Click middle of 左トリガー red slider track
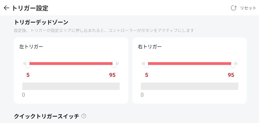This screenshot has height=123, width=259. pyautogui.click(x=71, y=63)
